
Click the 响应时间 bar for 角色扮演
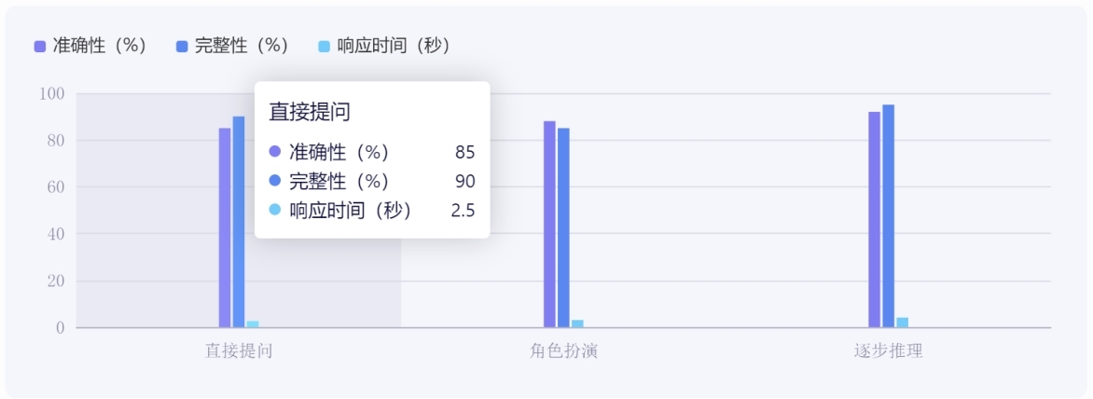tap(577, 323)
